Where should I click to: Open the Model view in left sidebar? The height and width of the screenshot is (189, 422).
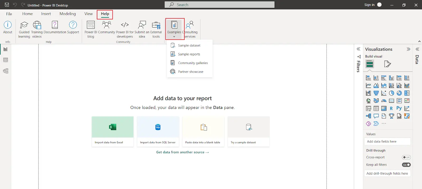click(6, 71)
